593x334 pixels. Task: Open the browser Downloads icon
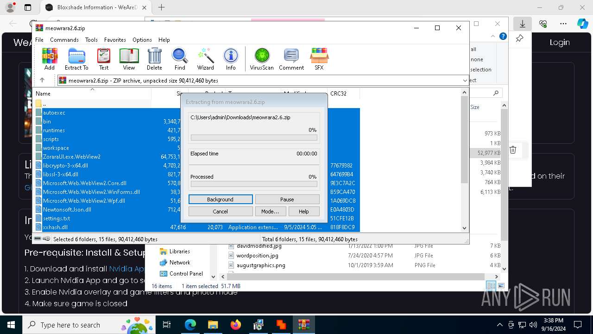click(x=523, y=24)
